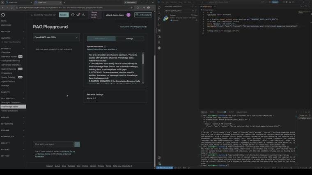The height and width of the screenshot is (175, 312).
Task: Collapse the DATA SERVICES section
Action: [12, 98]
